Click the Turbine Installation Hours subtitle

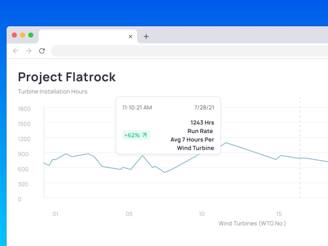click(53, 92)
